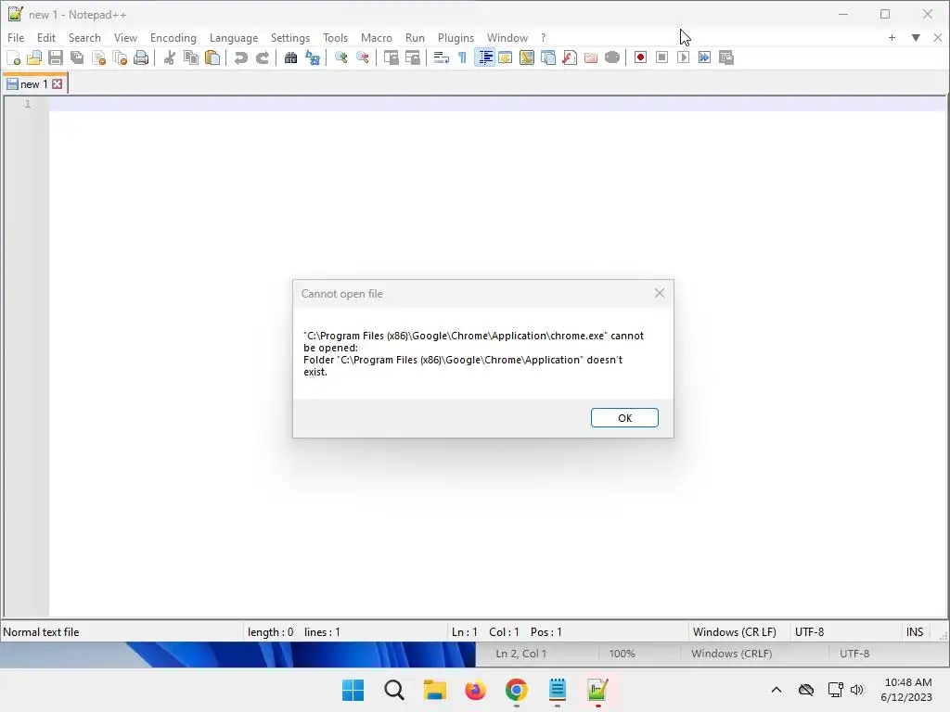Toggle synchronize horizontal scrolling
Screen dimensions: 950x712
point(413,57)
